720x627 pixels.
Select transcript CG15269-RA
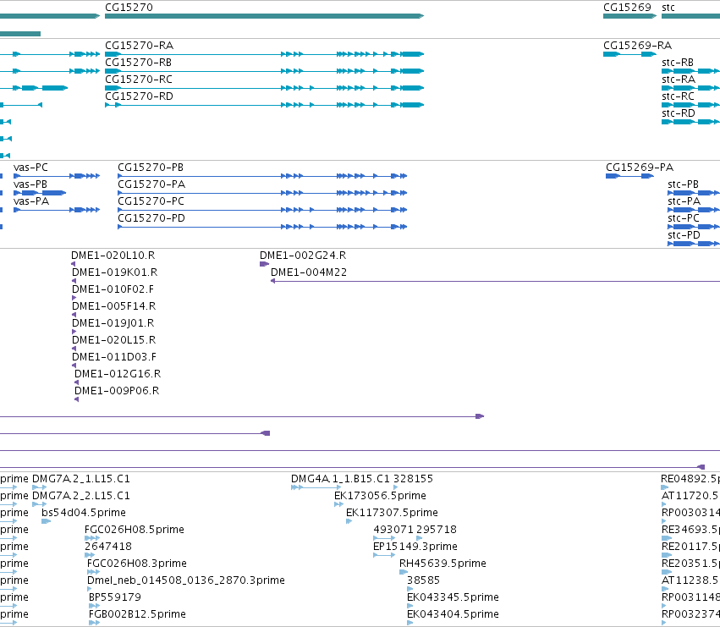tap(629, 54)
